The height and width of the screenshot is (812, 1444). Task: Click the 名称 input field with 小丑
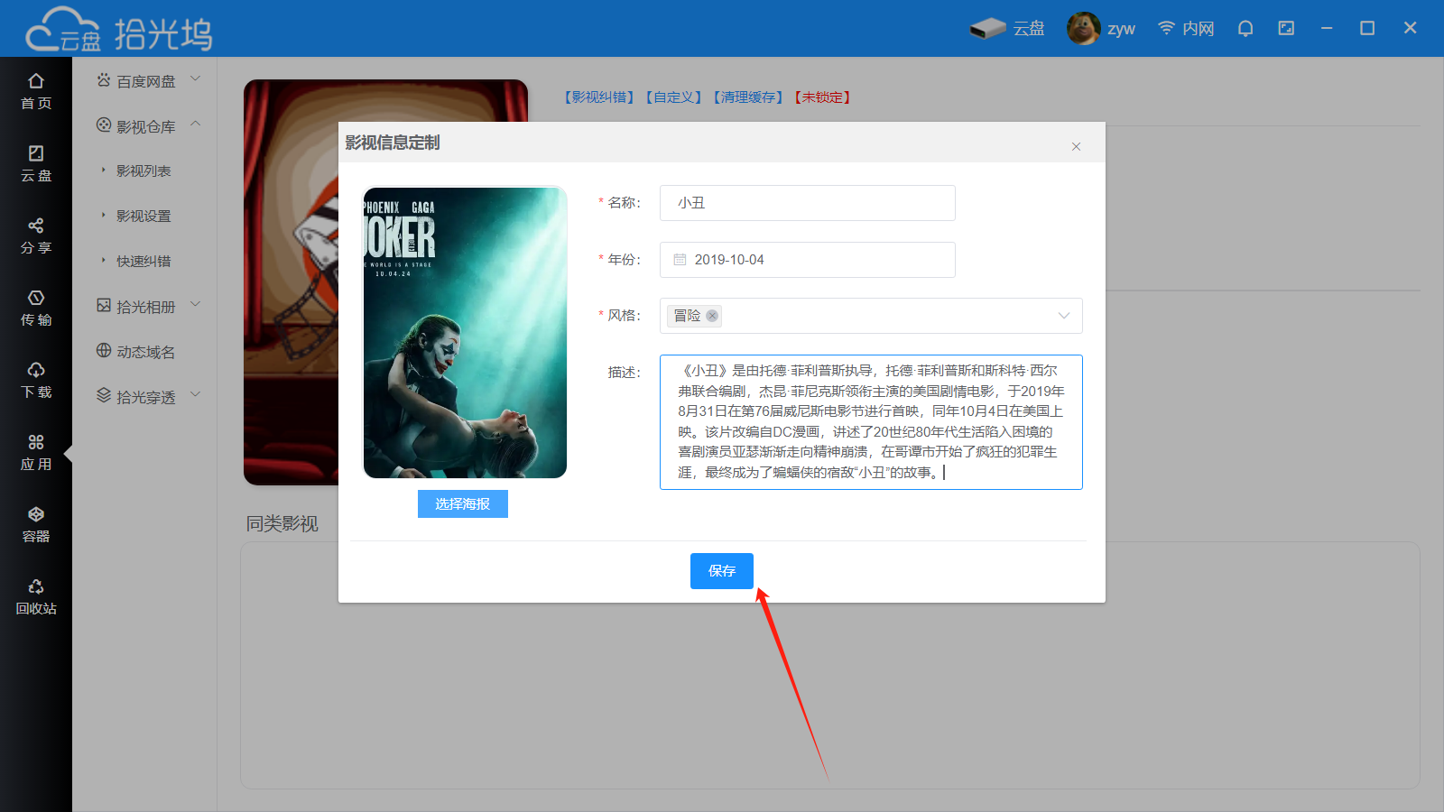pos(808,203)
